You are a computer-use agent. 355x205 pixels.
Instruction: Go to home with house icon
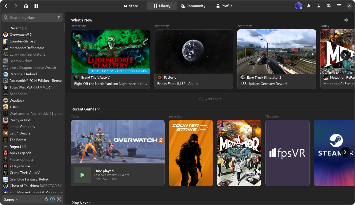click(x=26, y=6)
